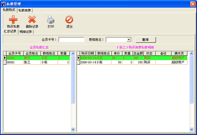The image size is (197, 135).
Task: Click the 查询 button
Action: tap(146, 39)
